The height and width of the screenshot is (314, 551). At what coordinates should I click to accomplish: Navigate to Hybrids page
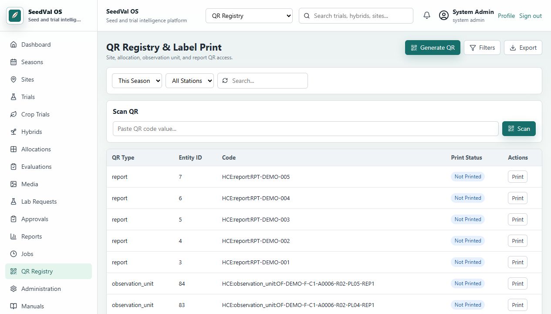coord(48,132)
